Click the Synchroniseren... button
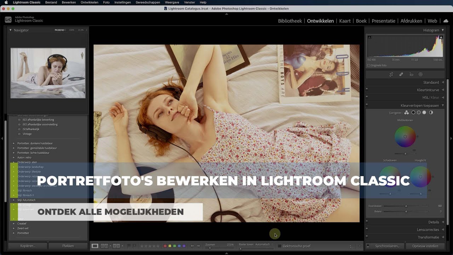The width and height of the screenshot is (453, 255). (x=387, y=246)
